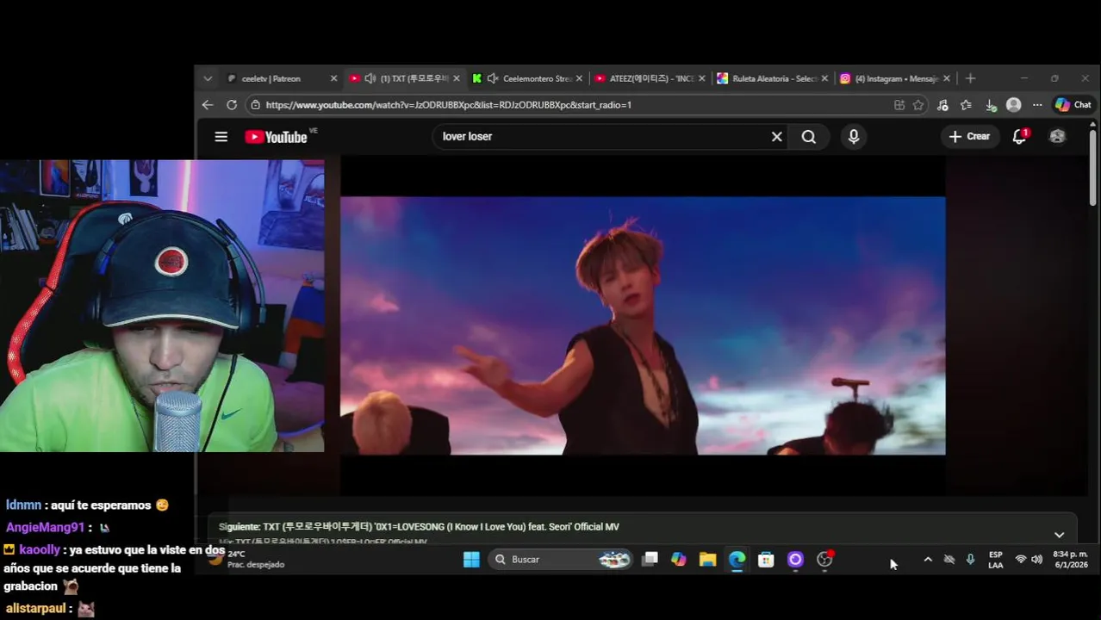Open browser settings and more menu
The image size is (1101, 620).
(1037, 105)
